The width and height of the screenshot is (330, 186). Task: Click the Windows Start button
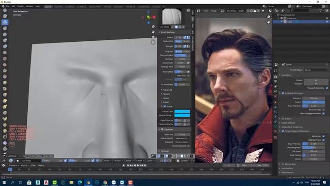4,182
